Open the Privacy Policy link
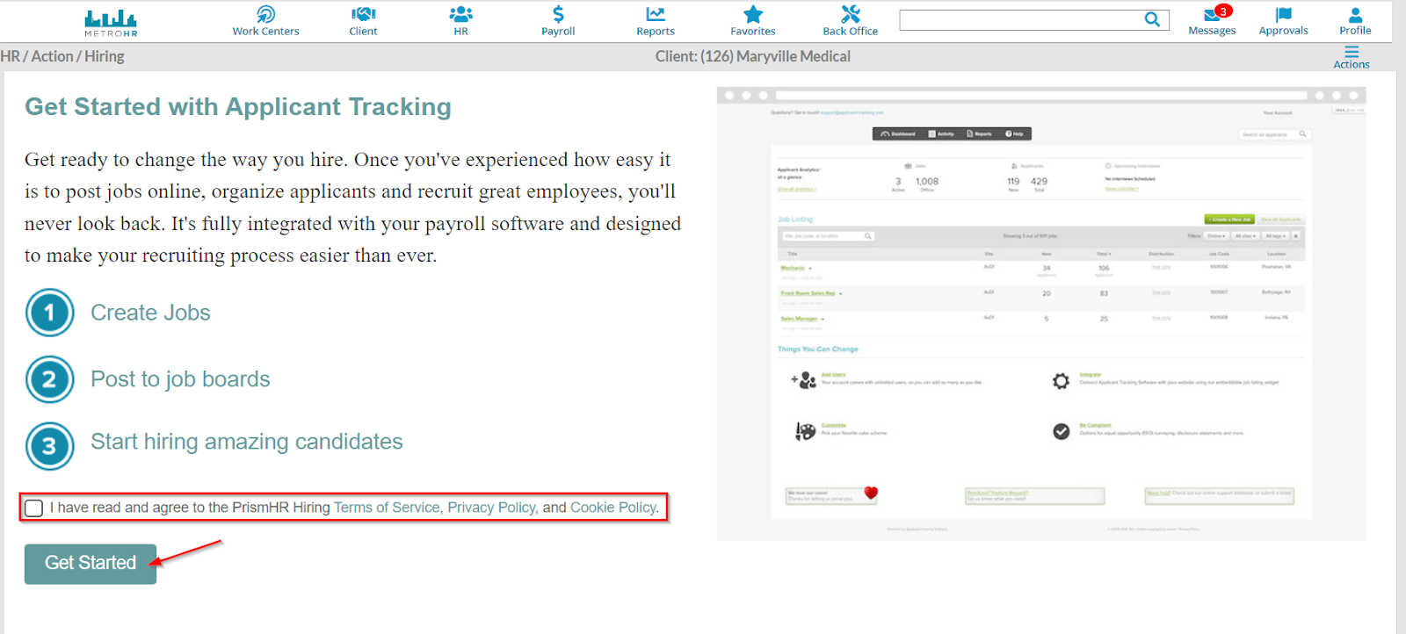 491,508
